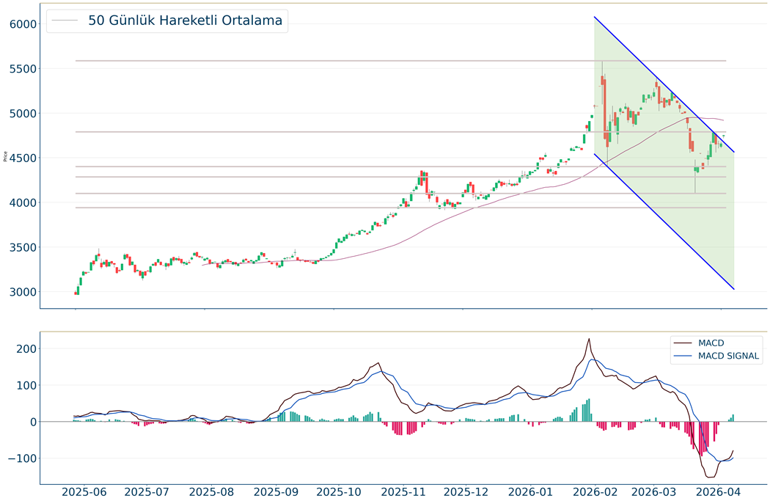Click the vertical Price axis title

click(6, 156)
